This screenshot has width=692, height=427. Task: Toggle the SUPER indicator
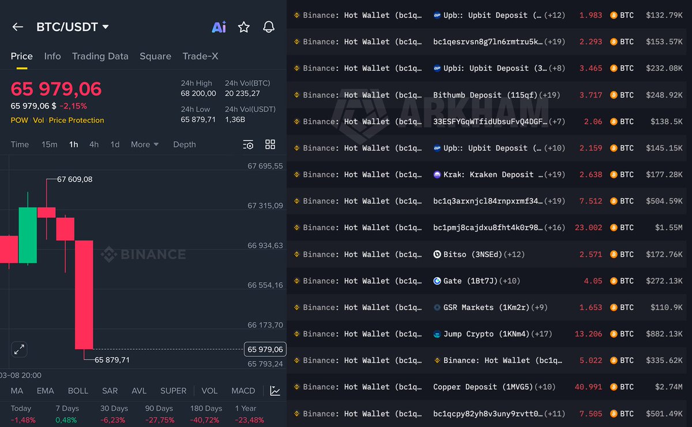(x=174, y=391)
